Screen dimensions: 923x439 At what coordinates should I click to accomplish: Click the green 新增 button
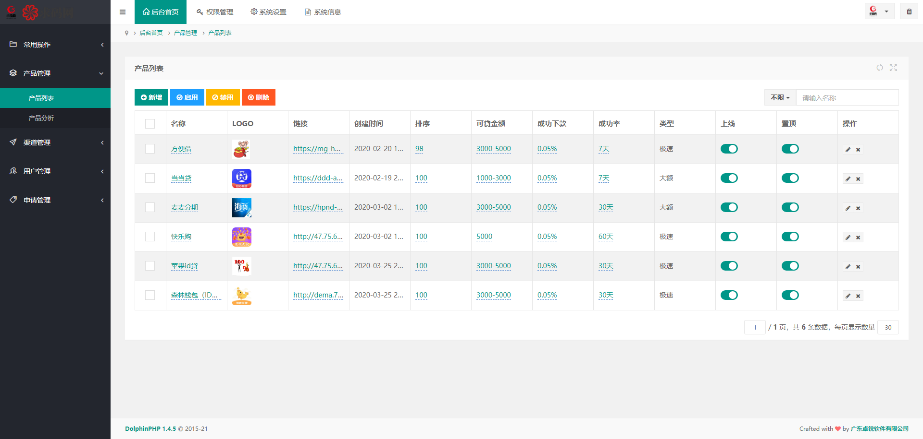[x=151, y=97]
